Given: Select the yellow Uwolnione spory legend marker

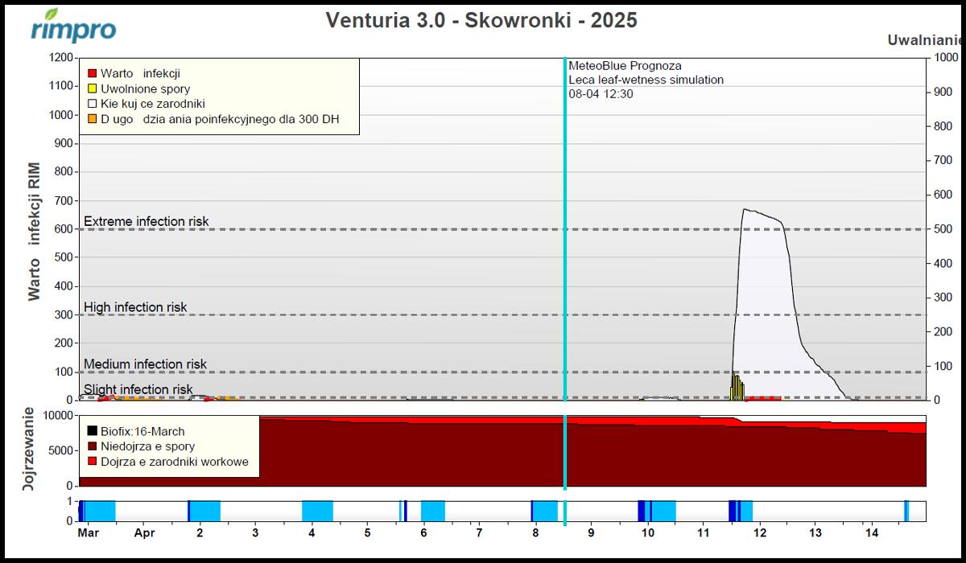Looking at the screenshot, I should pos(92,89).
